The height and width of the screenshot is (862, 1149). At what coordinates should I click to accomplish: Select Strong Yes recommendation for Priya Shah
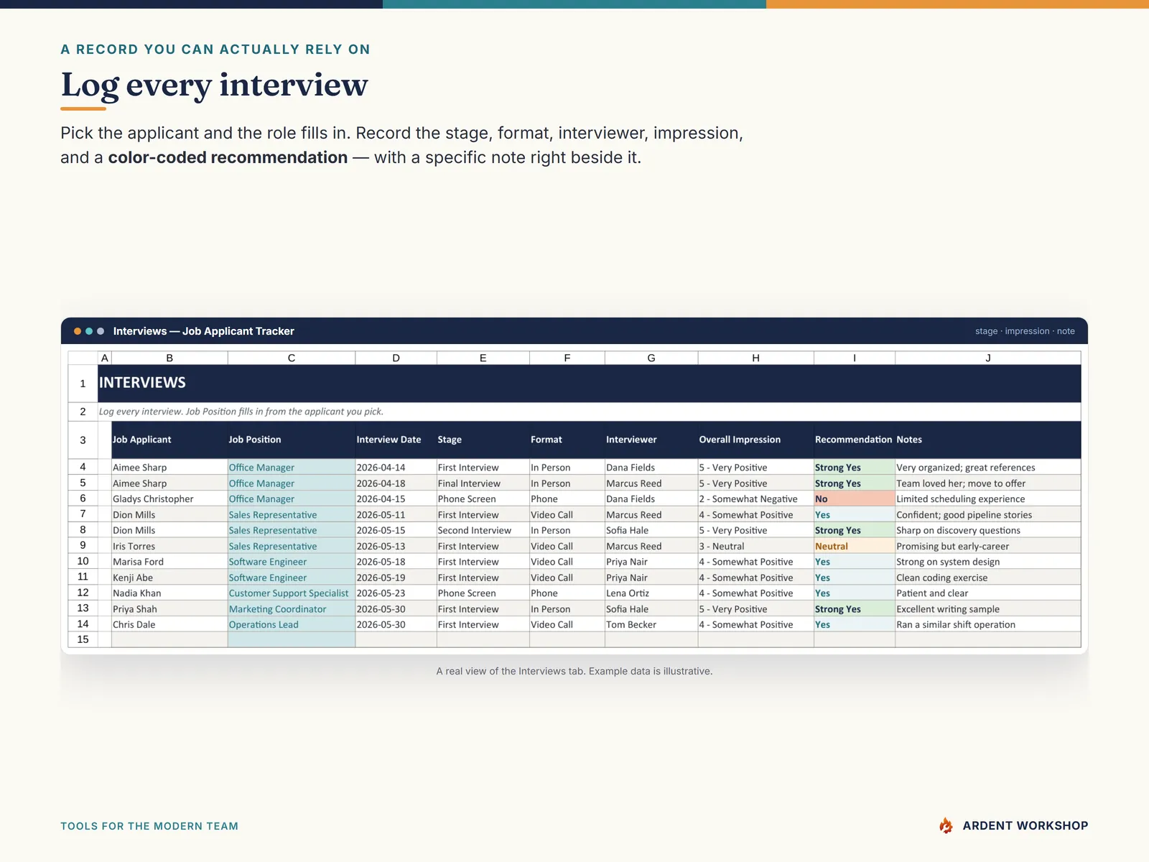[855, 609]
